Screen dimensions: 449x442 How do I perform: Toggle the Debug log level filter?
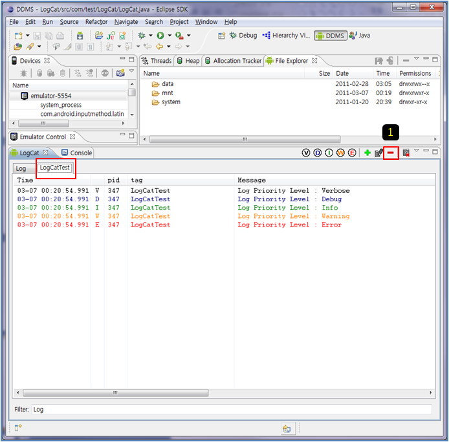(x=318, y=153)
